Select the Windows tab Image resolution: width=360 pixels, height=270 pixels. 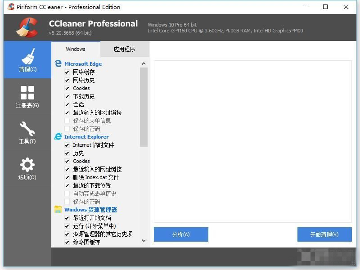[x=76, y=49]
